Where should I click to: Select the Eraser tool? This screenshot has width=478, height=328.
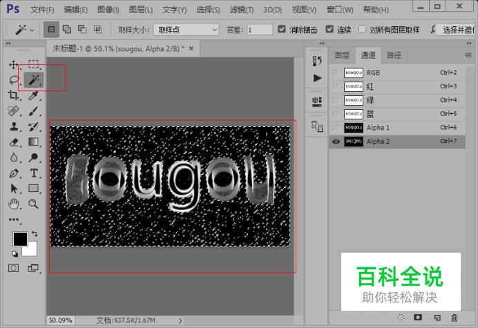13,142
